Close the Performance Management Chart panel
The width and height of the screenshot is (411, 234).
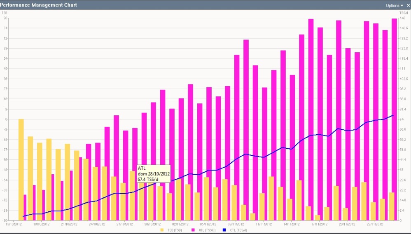click(406, 5)
